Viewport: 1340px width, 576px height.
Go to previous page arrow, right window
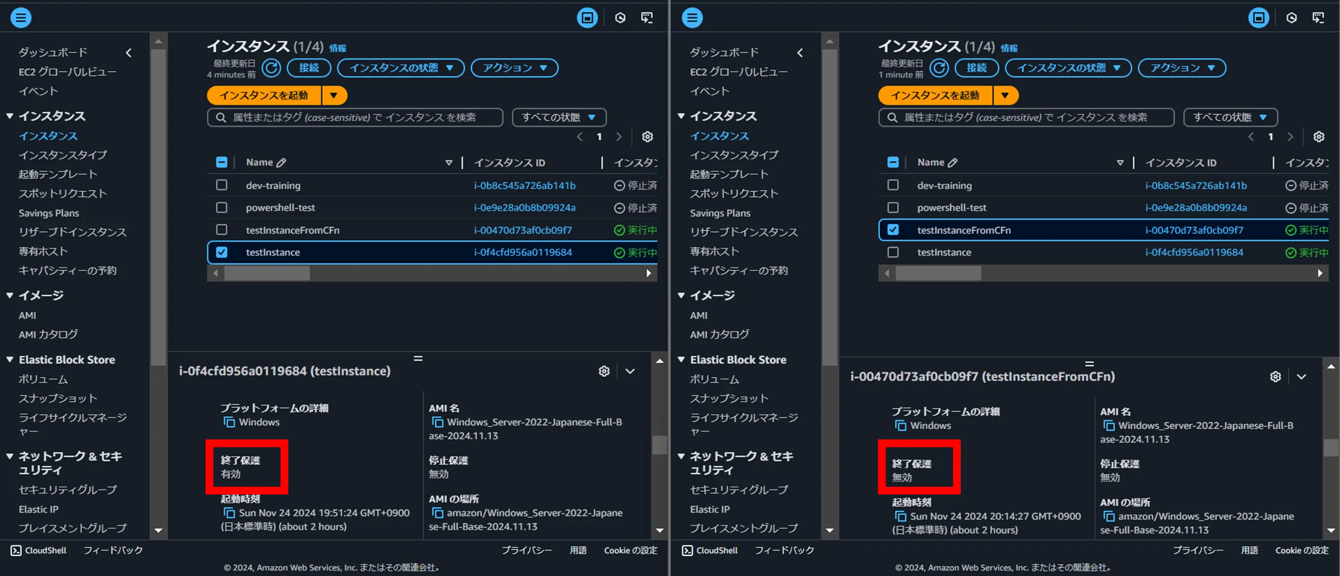tap(1250, 137)
